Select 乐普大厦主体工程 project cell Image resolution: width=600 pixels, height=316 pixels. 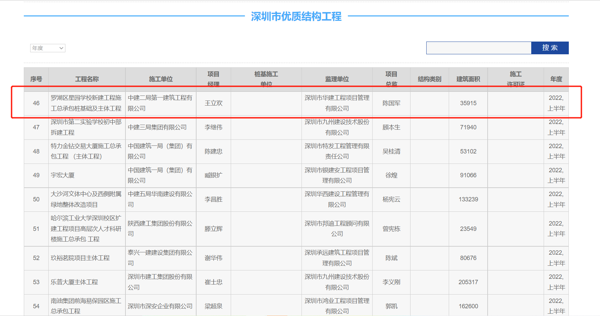pyautogui.click(x=74, y=282)
